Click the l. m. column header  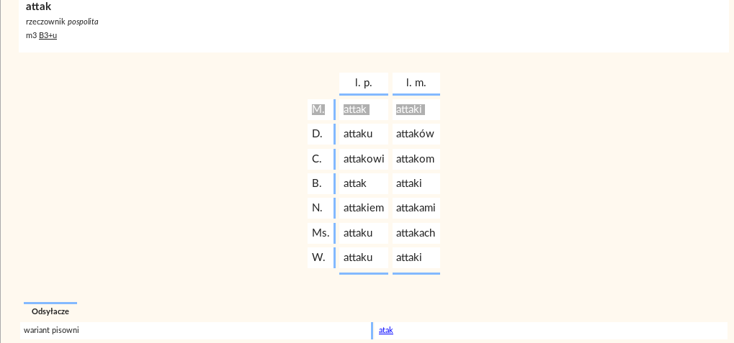pos(416,83)
